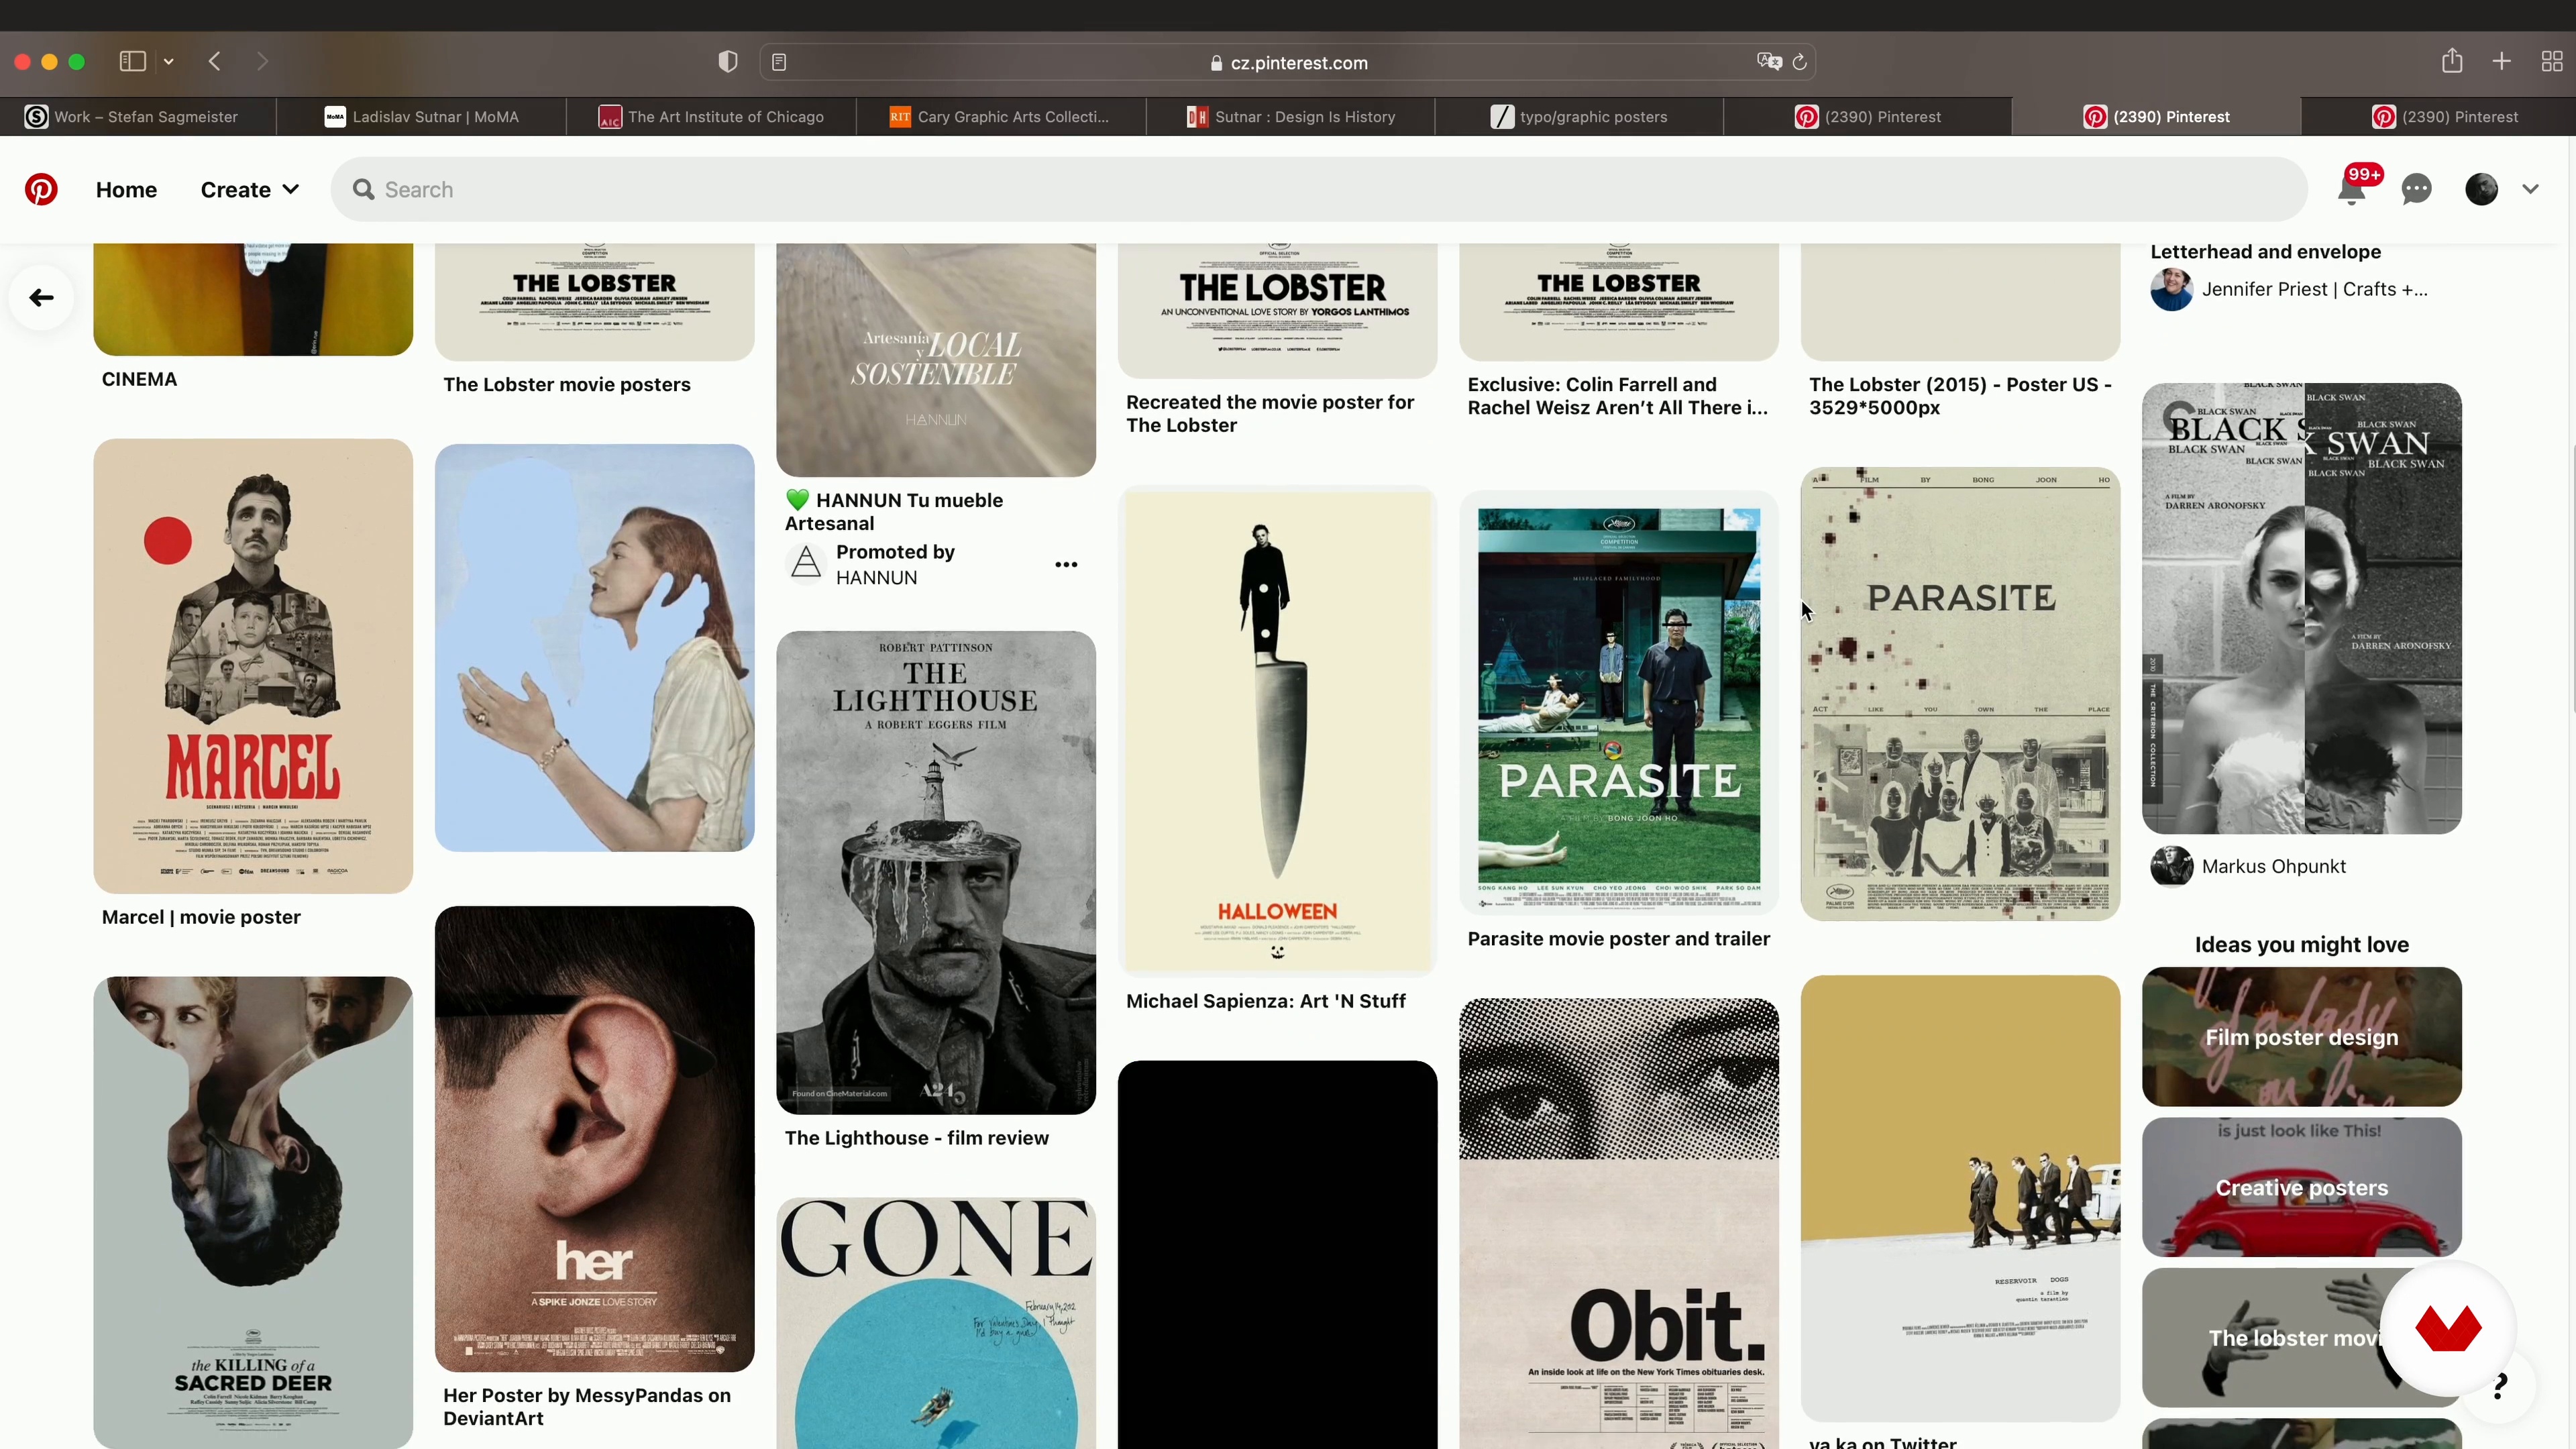Click the HANNUN promoter logo icon
This screenshot has height=1449, width=2576.
pos(806,564)
